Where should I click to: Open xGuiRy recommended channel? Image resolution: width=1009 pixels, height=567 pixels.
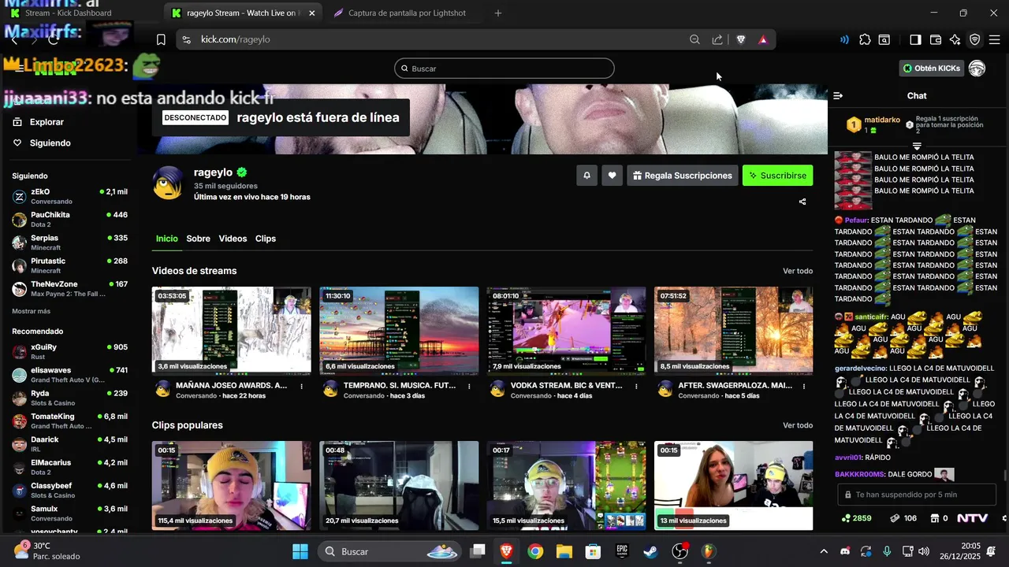coord(69,351)
